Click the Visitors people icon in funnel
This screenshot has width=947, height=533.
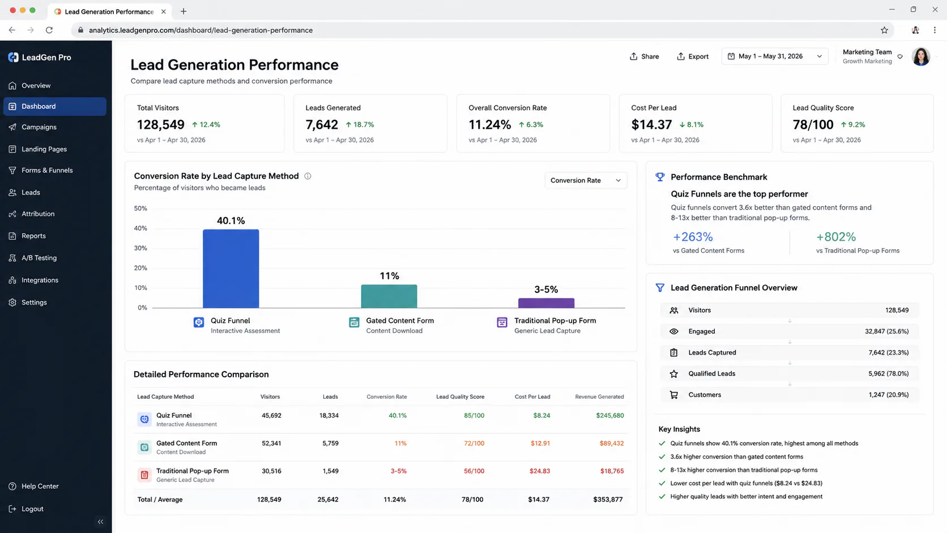674,310
